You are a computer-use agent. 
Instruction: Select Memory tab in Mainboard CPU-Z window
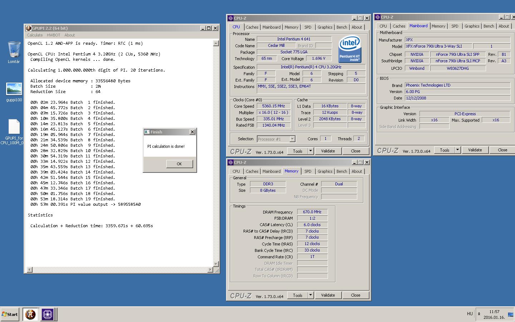(x=438, y=26)
